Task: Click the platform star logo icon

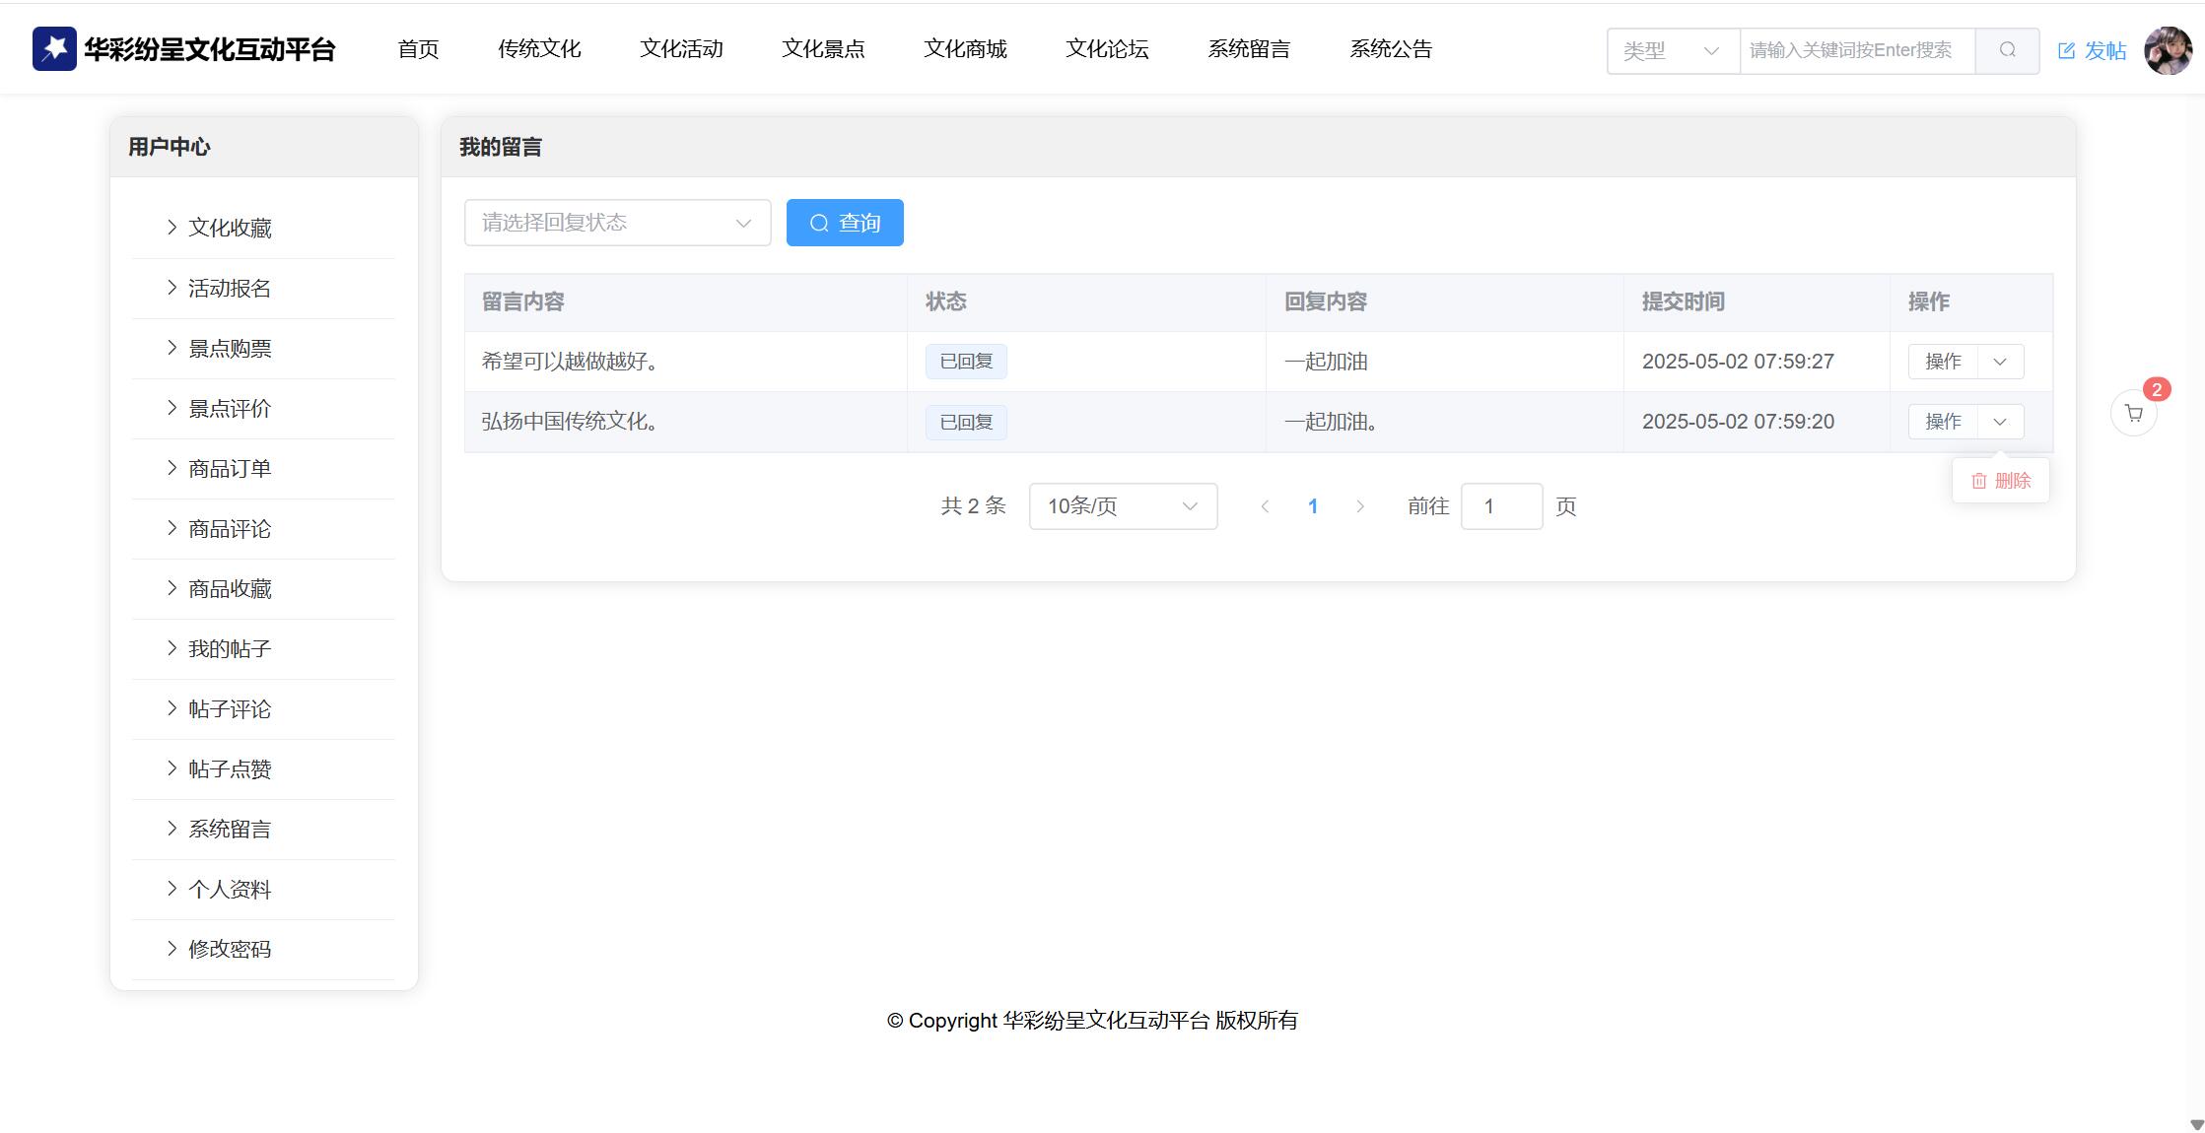Action: coord(54,48)
